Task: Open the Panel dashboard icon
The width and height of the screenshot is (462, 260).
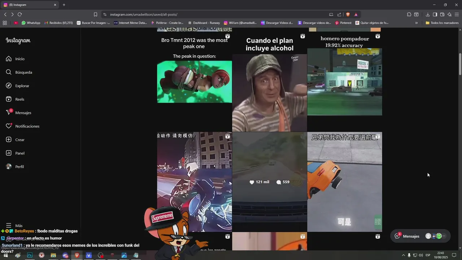Action: [x=9, y=153]
